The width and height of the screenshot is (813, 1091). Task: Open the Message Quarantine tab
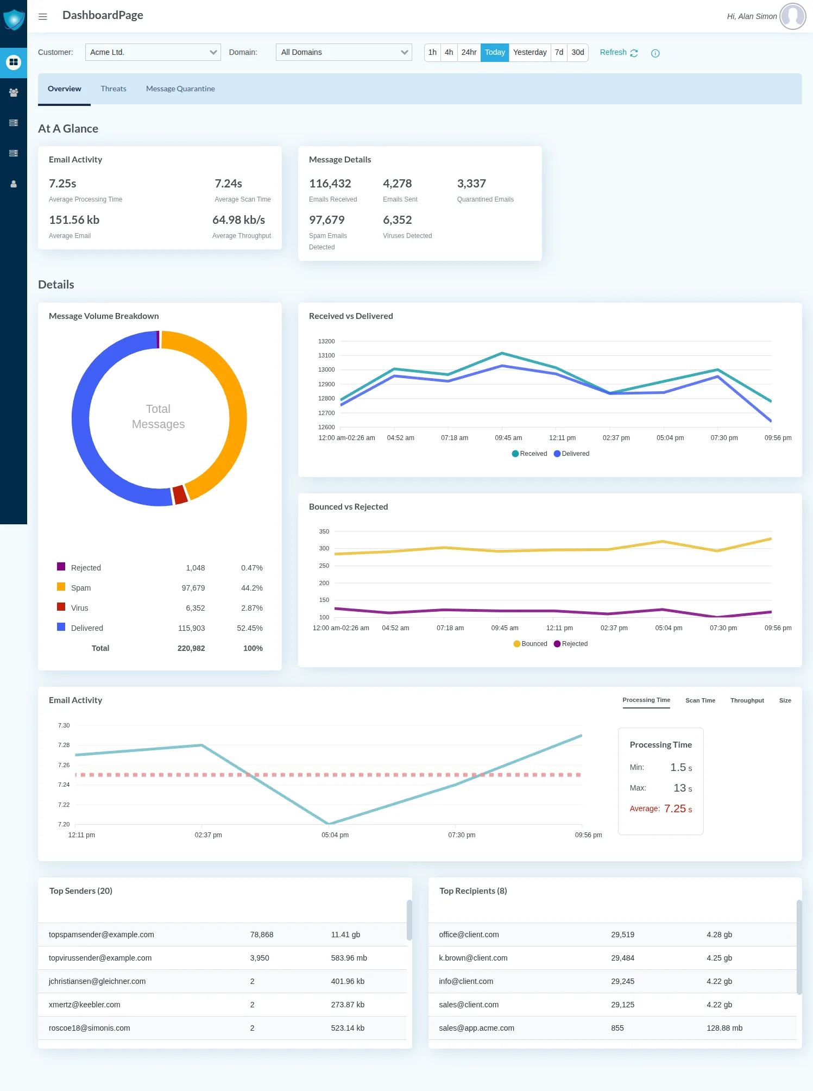(x=180, y=89)
